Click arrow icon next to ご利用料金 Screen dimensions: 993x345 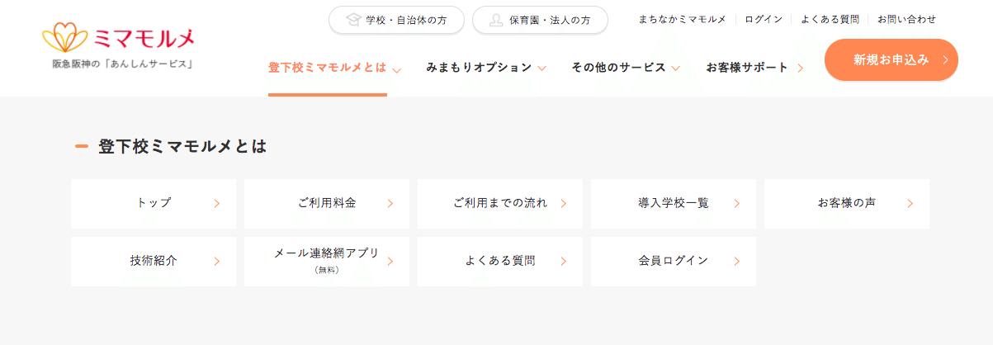pyautogui.click(x=390, y=203)
